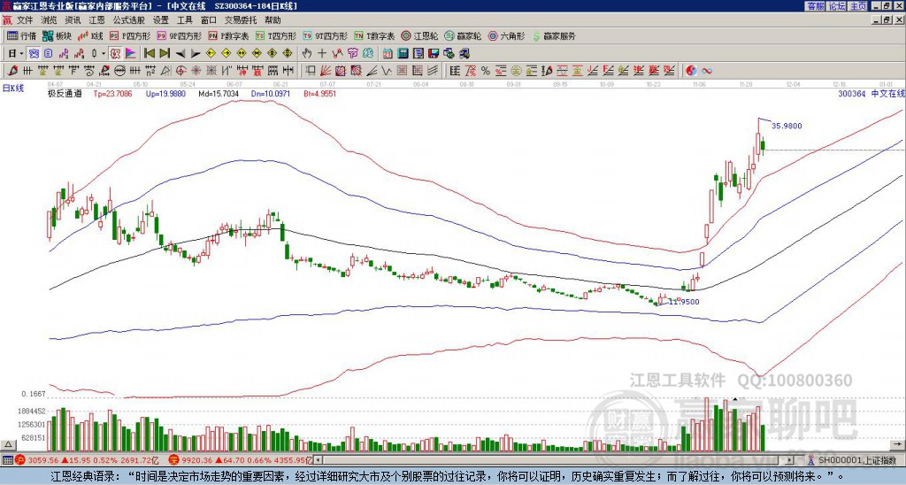Open the 浏览 menu
906x485 pixels.
click(x=49, y=20)
